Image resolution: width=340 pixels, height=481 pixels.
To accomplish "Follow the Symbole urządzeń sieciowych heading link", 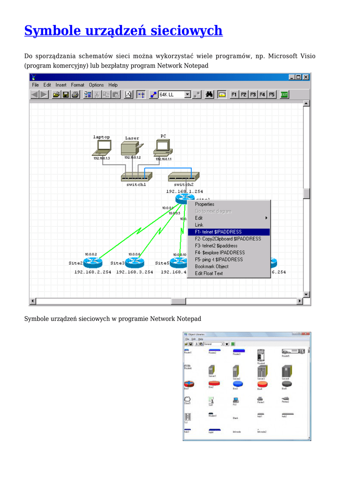I will click(123, 31).
